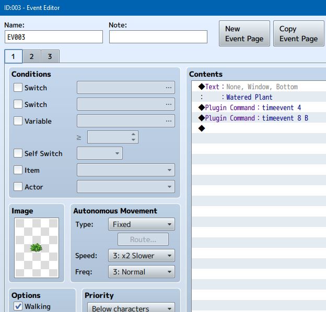
Task: Open the movement Type dropdown
Action: 141,224
